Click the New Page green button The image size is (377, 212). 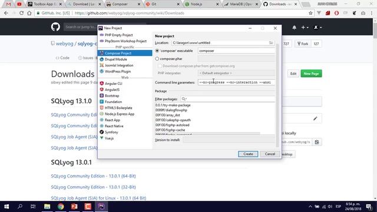coord(311,74)
